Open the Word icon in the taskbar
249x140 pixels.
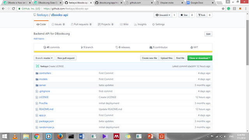point(82,136)
